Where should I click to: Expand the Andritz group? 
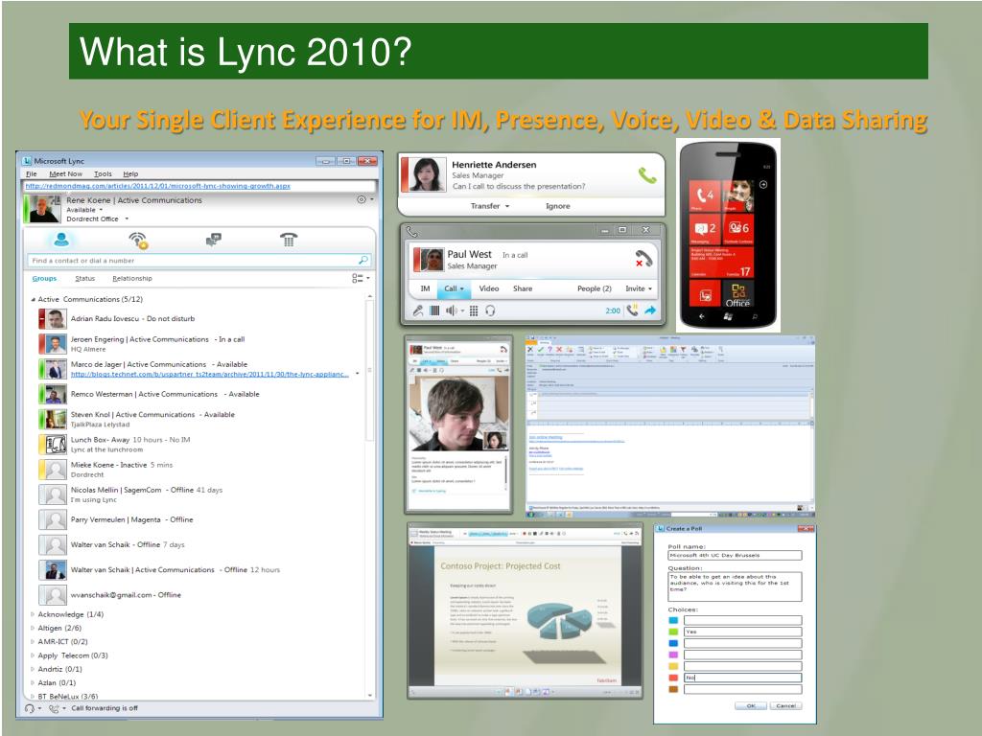tap(33, 669)
